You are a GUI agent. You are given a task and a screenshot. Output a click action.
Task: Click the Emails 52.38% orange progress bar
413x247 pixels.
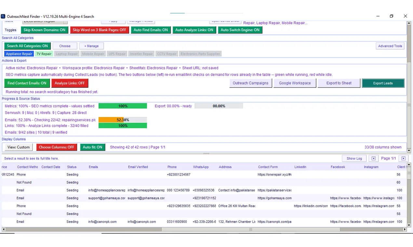pyautogui.click(x=123, y=120)
